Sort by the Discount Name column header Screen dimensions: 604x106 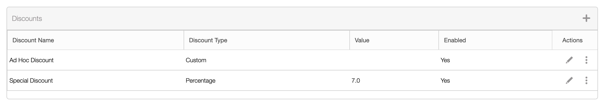pyautogui.click(x=33, y=40)
